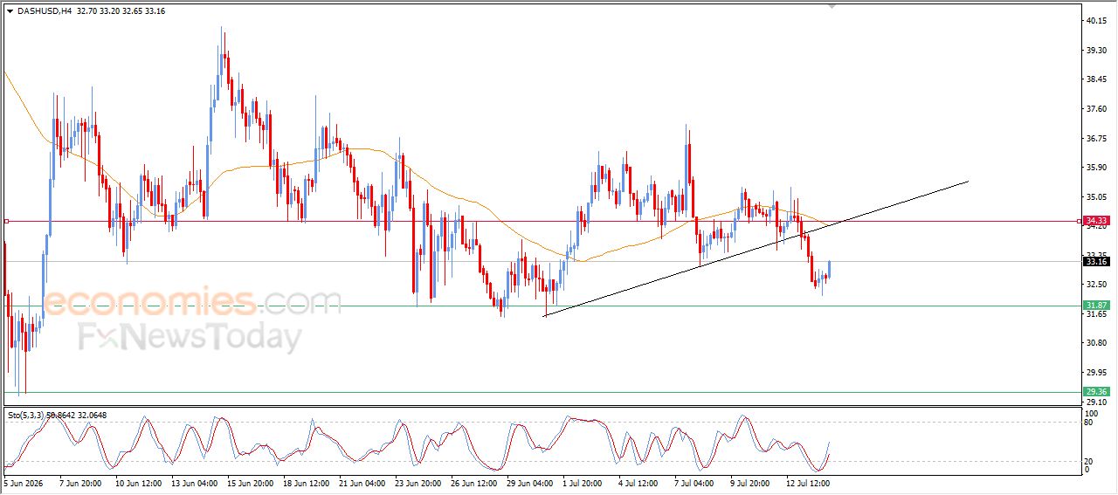This screenshot has width=1118, height=495.
Task: Click the DASHUSD,H4 chart title text
Action: tap(44, 10)
